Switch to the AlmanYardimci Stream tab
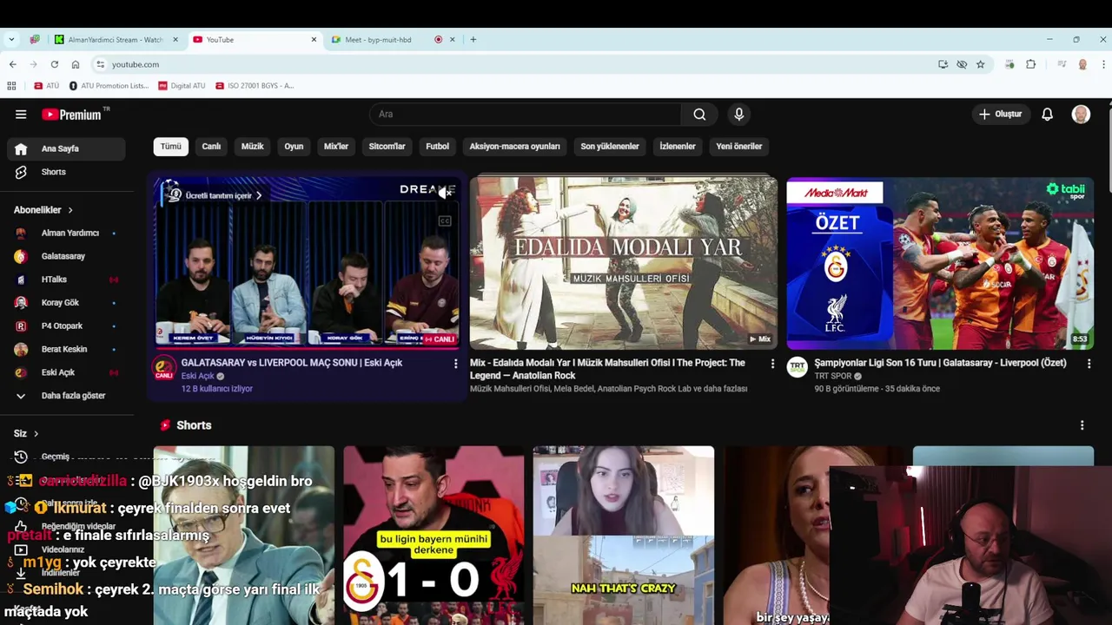The image size is (1112, 625). (x=116, y=39)
